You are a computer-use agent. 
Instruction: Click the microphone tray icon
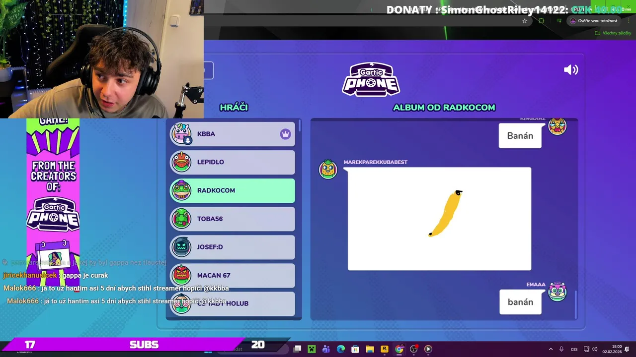point(561,349)
